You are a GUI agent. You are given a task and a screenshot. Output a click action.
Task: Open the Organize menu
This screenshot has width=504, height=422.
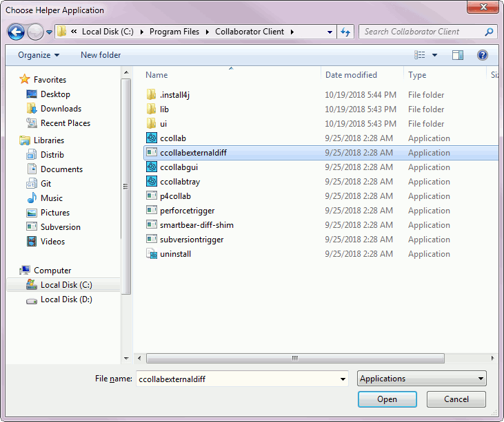[39, 55]
